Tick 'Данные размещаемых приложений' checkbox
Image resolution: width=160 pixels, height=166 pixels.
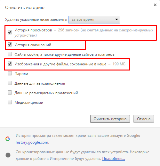coord(10,93)
